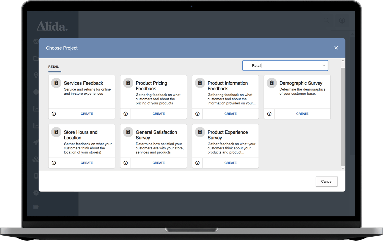View info icon on Demographic Survey card
Image resolution: width=383 pixels, height=241 pixels.
pyautogui.click(x=269, y=114)
